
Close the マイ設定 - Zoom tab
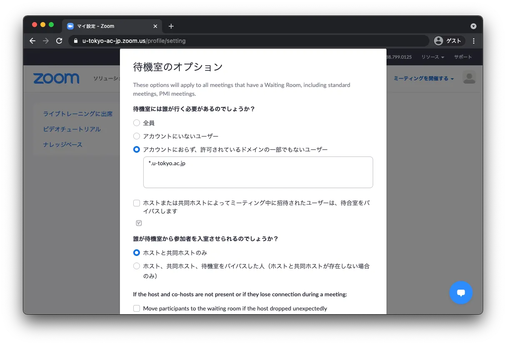click(x=155, y=26)
